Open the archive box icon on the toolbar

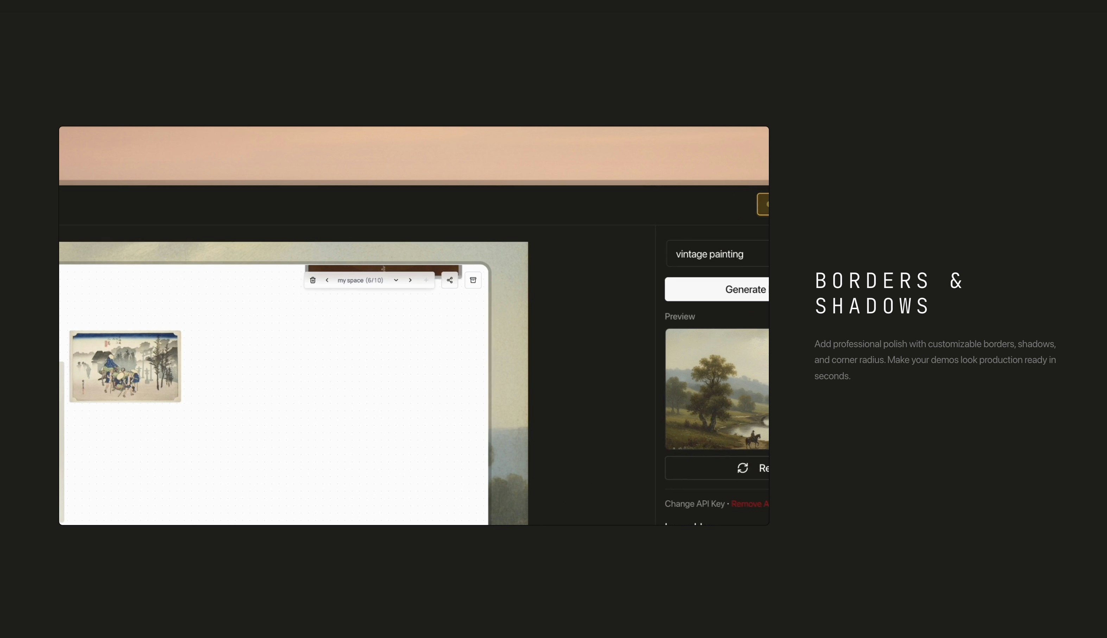(473, 280)
